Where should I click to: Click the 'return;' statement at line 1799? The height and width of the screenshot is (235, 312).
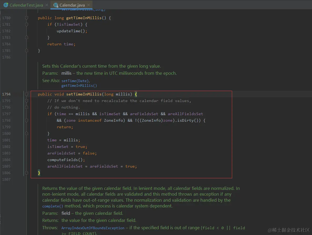(x=65, y=127)
